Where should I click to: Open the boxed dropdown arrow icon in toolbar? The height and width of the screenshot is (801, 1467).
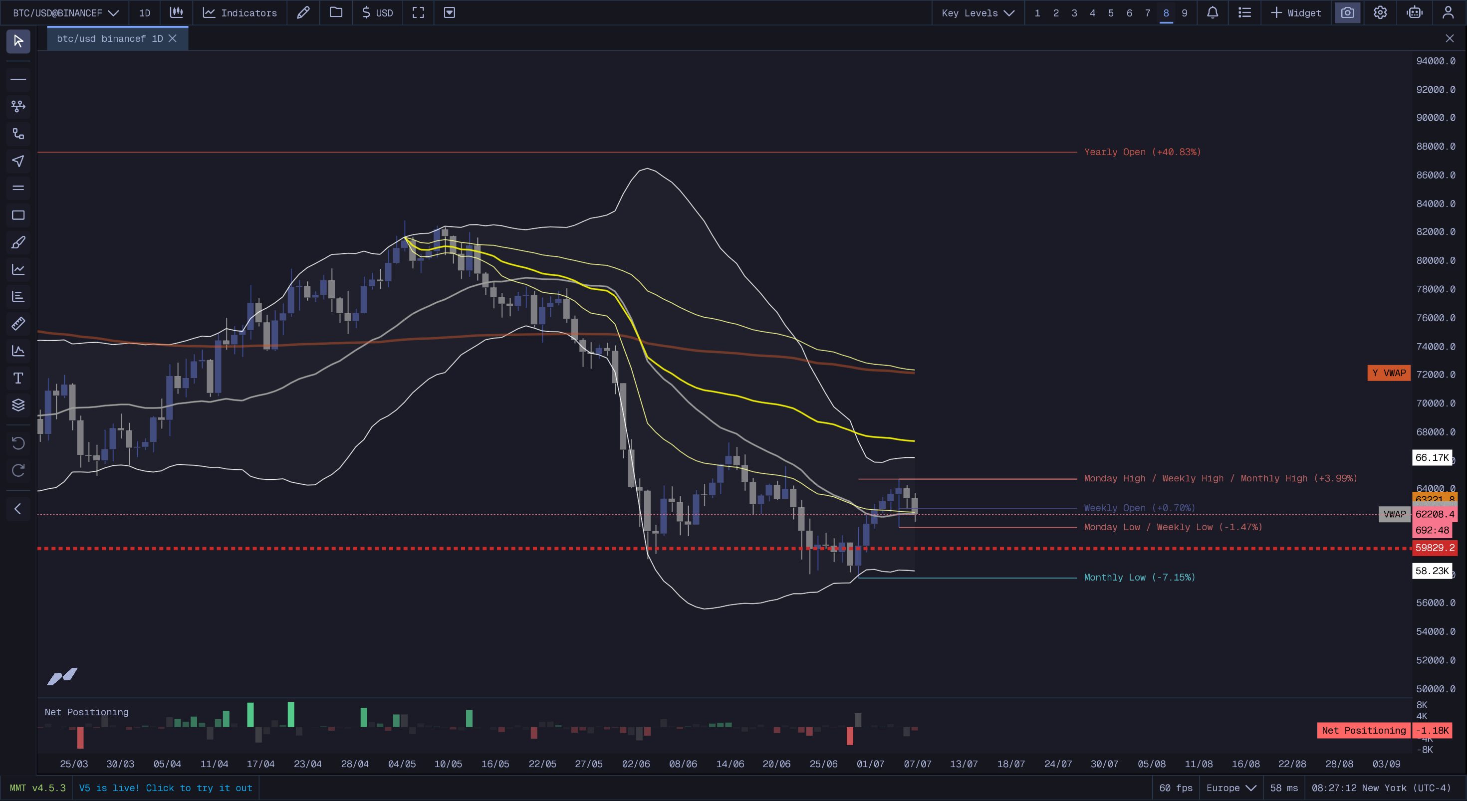coord(449,12)
